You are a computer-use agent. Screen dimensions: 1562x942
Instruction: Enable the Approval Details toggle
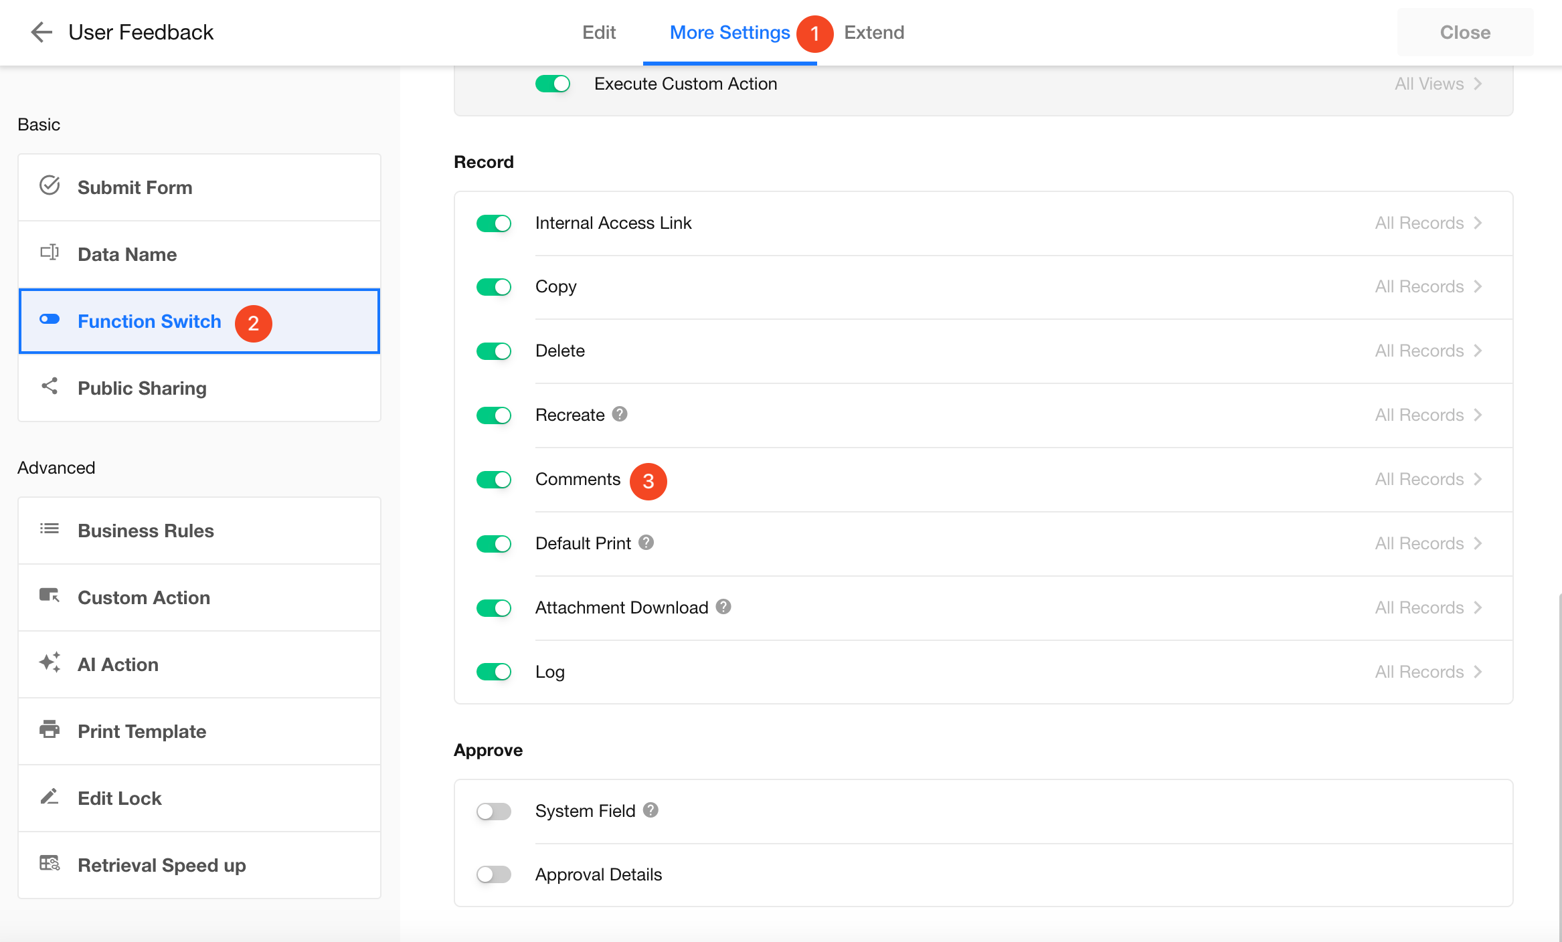coord(494,874)
